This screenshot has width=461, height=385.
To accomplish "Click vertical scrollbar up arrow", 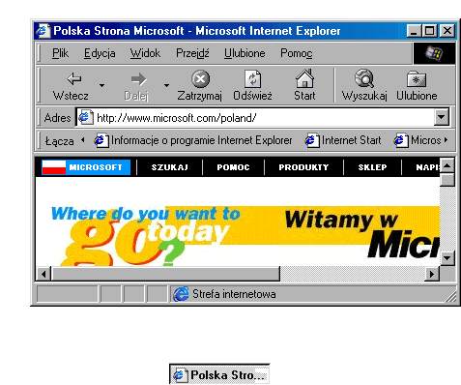I will click(x=447, y=166).
